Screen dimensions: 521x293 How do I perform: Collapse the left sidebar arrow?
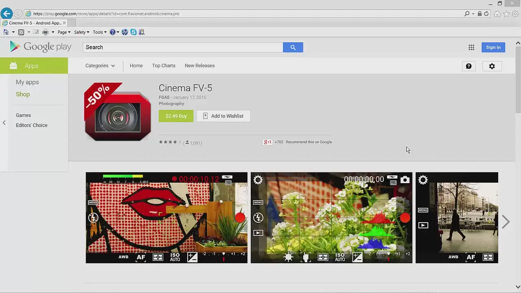[4, 122]
